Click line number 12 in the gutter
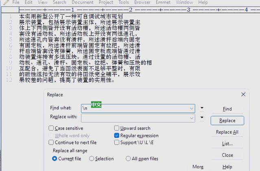 click(x=9, y=80)
